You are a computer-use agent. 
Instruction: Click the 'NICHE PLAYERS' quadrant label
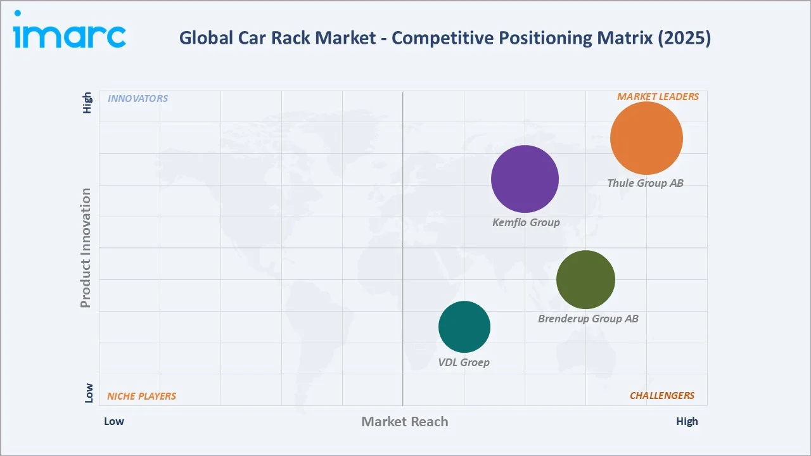tap(141, 396)
